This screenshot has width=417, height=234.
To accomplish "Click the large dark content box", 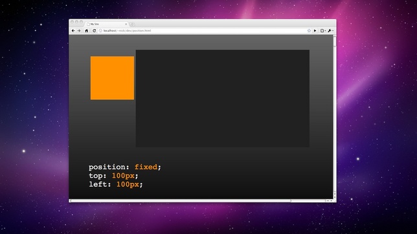I will [x=223, y=98].
